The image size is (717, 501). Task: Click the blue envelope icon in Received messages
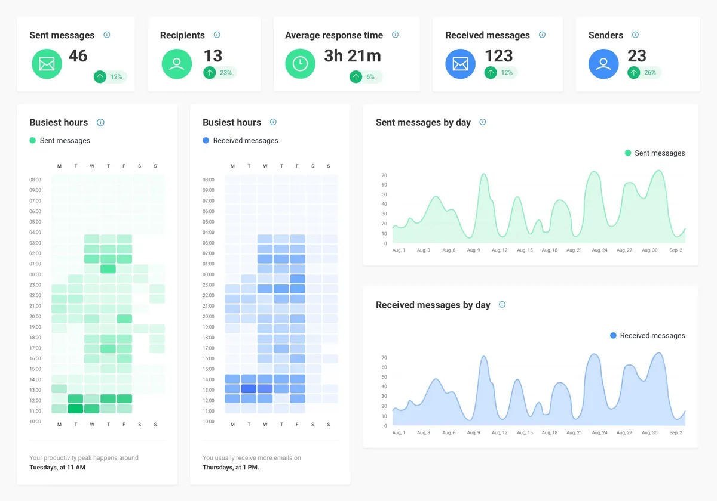click(460, 64)
